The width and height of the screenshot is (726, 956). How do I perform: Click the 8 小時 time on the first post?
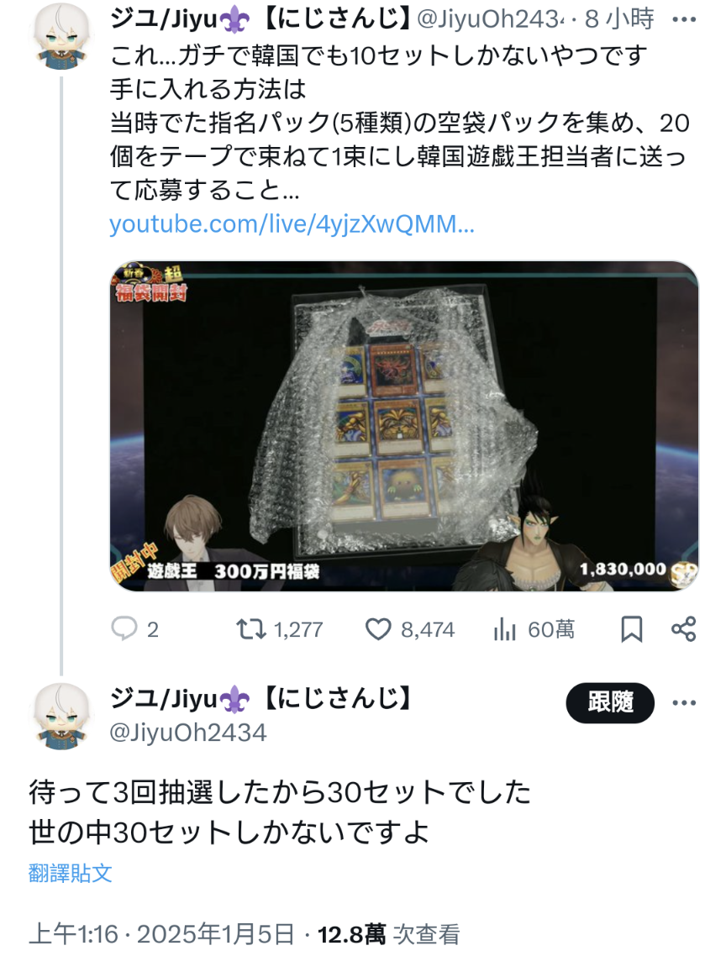(619, 19)
